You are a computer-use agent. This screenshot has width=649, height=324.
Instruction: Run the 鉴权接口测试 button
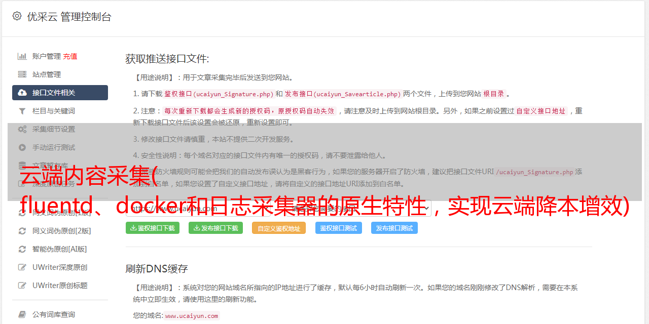tap(339, 228)
